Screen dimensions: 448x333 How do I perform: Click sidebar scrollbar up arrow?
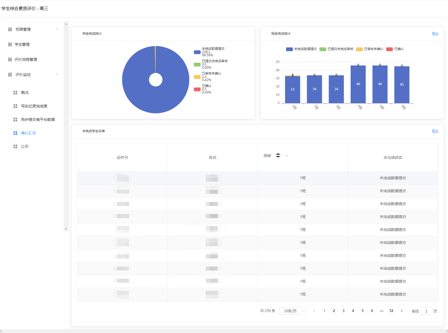click(x=66, y=24)
